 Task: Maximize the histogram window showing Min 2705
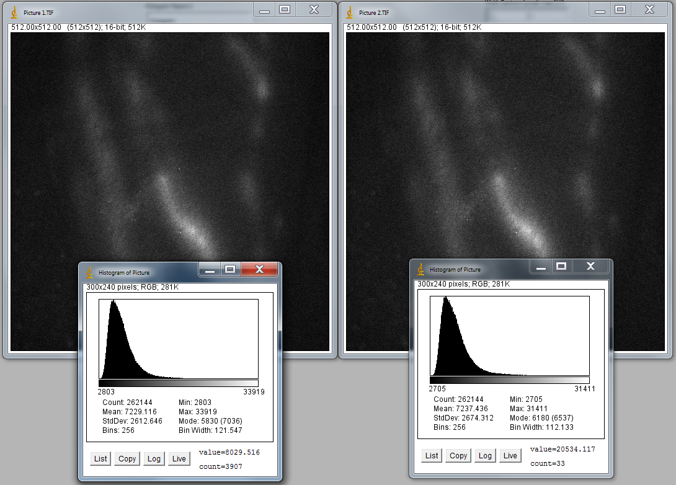point(561,266)
